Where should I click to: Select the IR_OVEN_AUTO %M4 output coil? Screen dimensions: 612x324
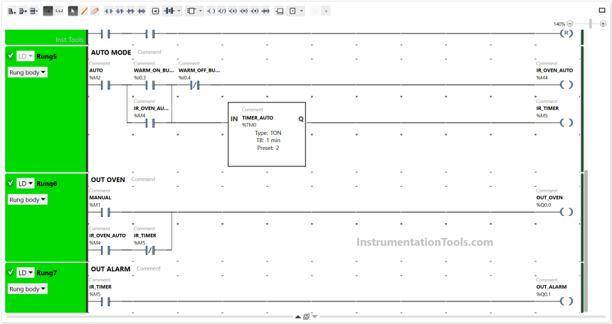click(566, 85)
